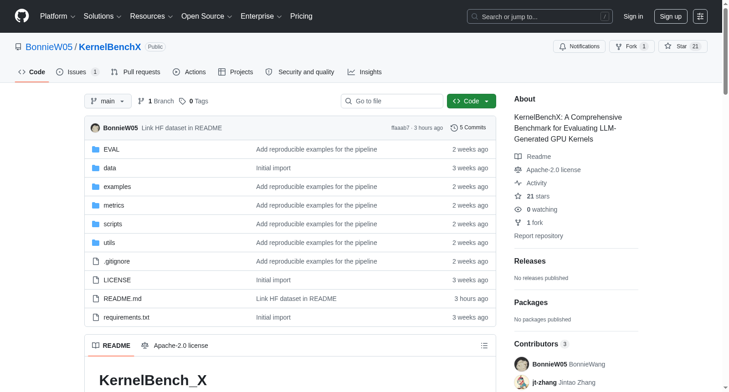Star the KernelBenchX repository
Viewport: 729px width, 392px height.
coord(683,46)
